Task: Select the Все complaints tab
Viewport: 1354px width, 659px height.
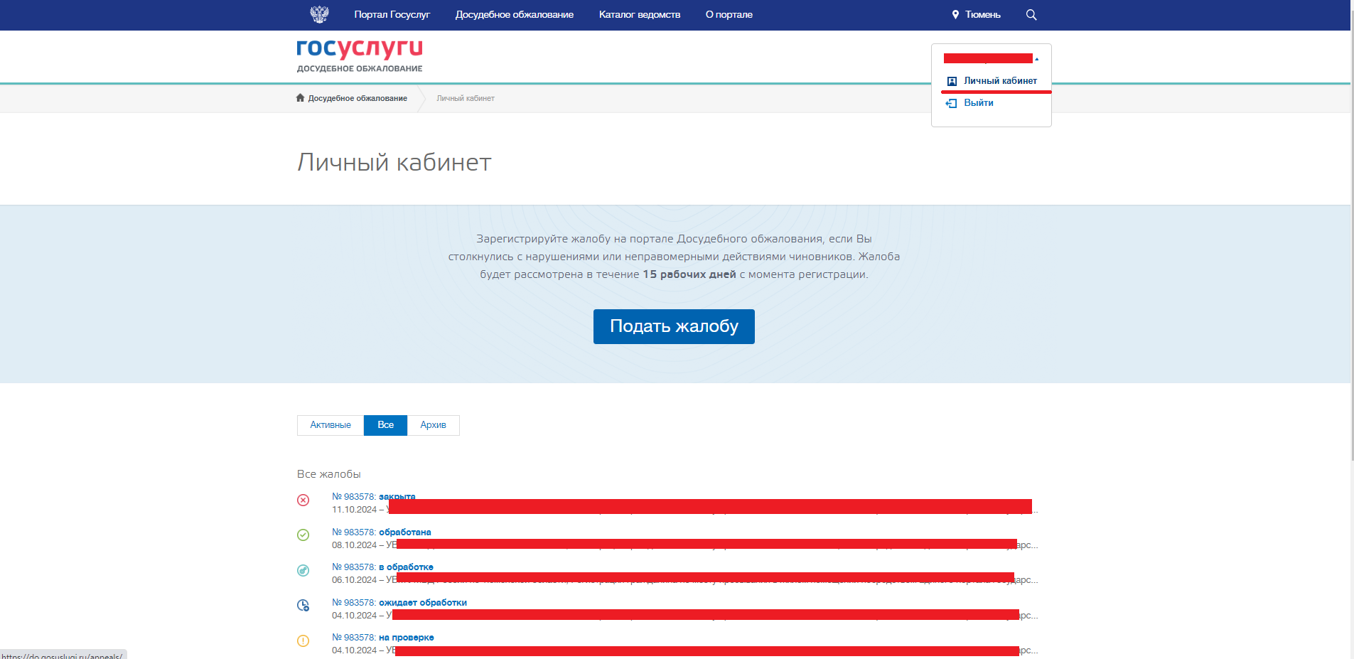Action: [385, 425]
